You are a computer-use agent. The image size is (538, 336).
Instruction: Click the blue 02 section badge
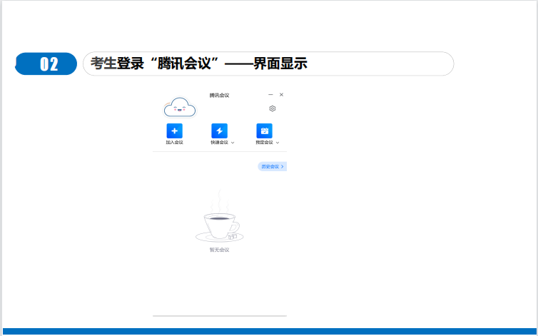(47, 64)
